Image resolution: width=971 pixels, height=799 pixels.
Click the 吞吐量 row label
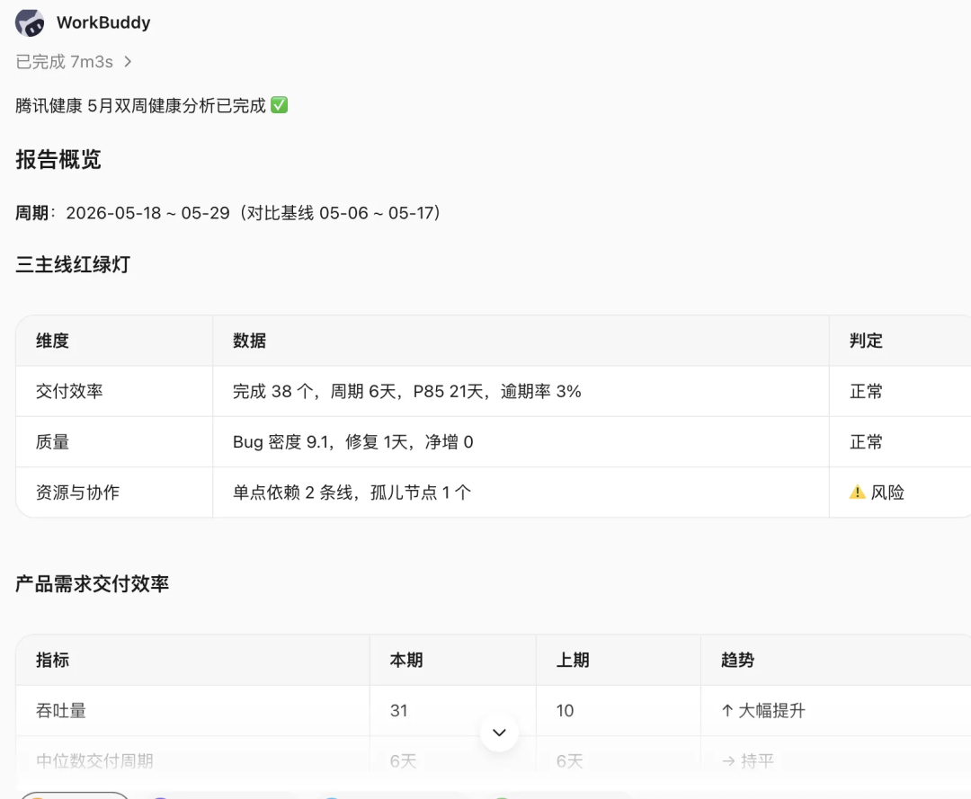click(x=61, y=711)
